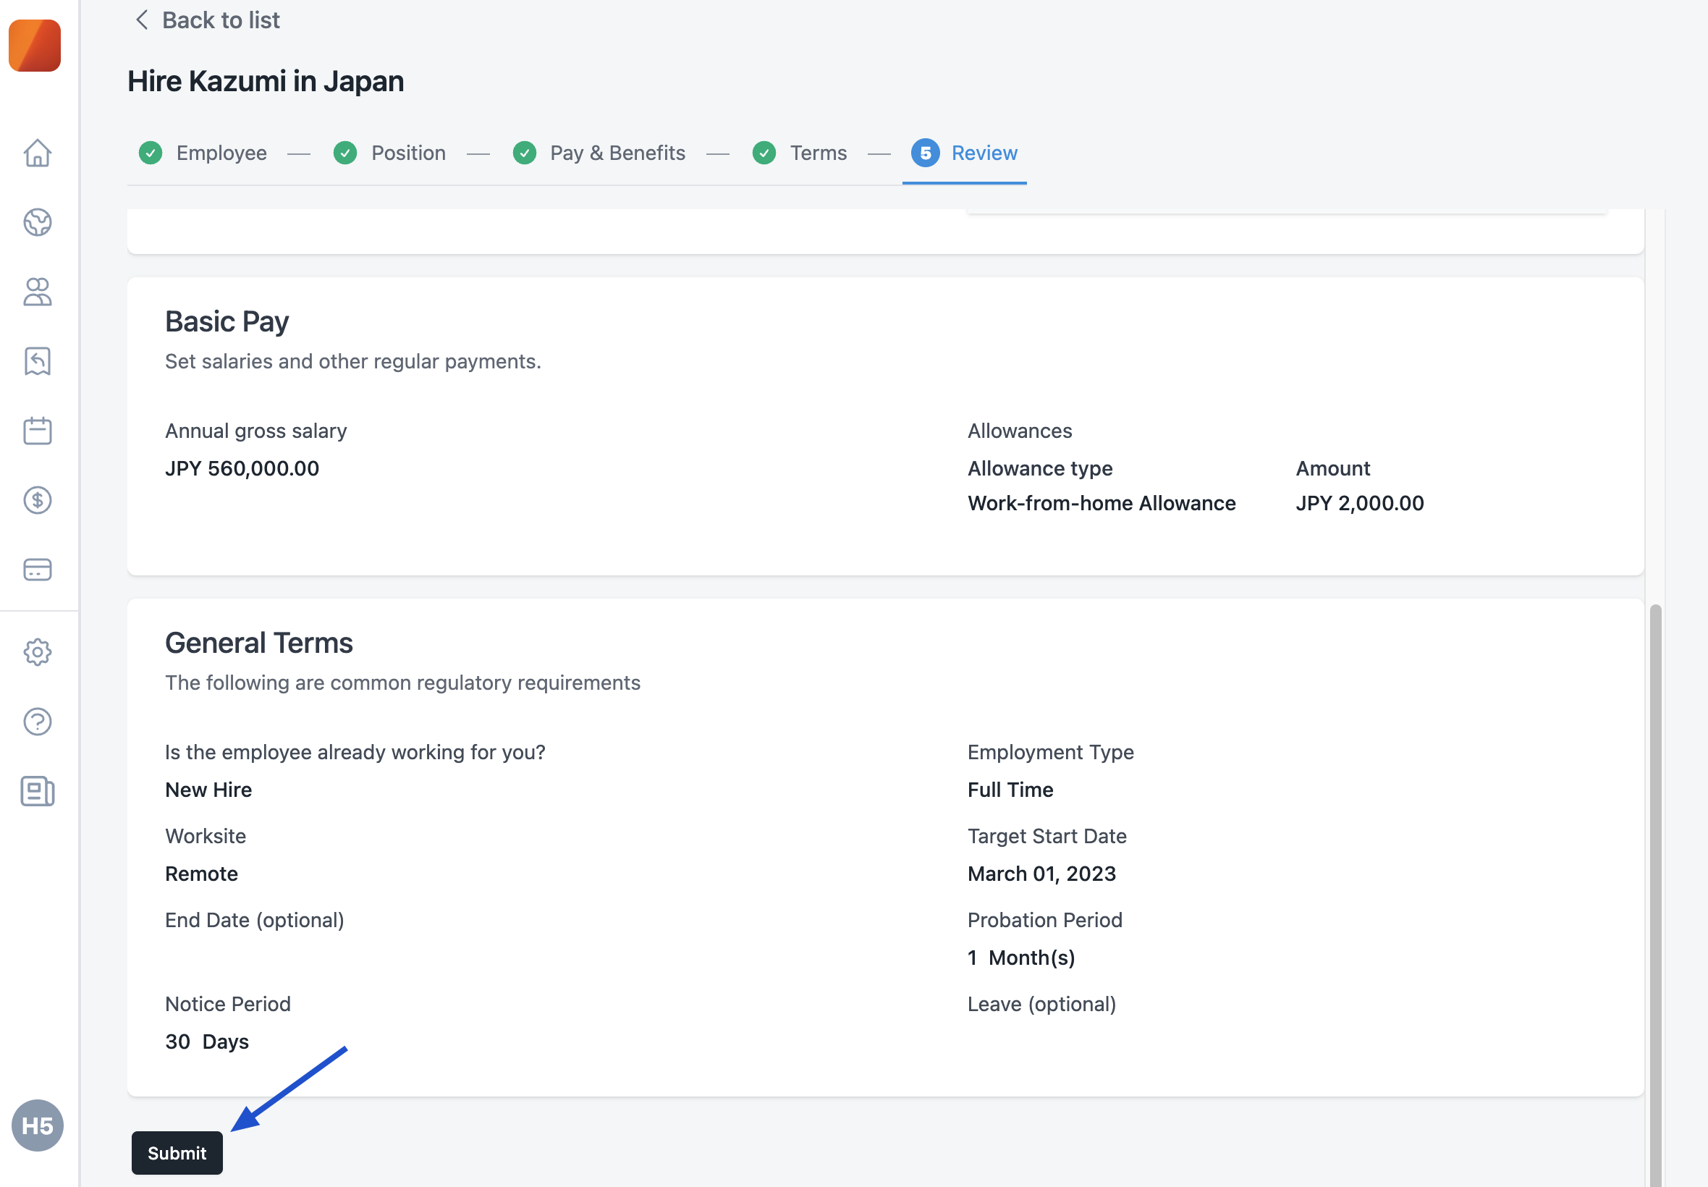Open the receipt document icon
The width and height of the screenshot is (1708, 1187).
[x=37, y=361]
